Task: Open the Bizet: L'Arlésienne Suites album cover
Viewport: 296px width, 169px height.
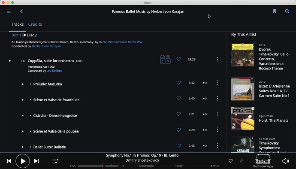Action: point(242,89)
